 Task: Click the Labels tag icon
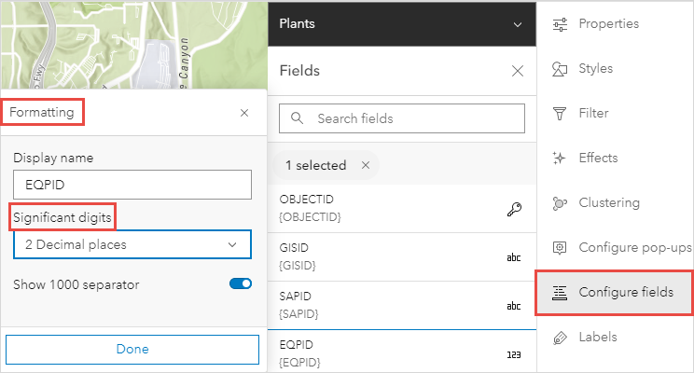[561, 338]
